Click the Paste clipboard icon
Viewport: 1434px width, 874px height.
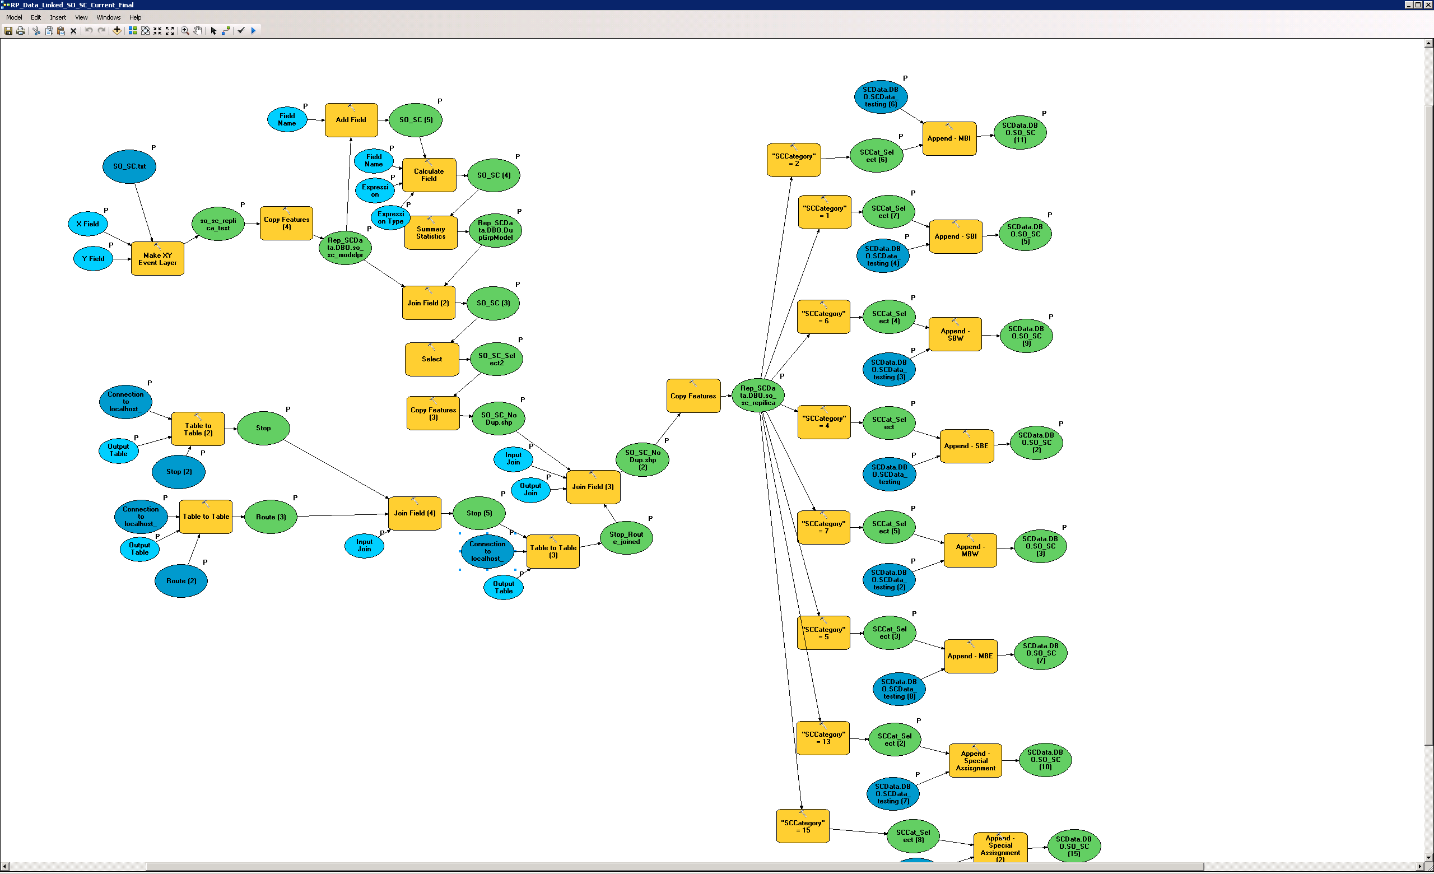(61, 31)
